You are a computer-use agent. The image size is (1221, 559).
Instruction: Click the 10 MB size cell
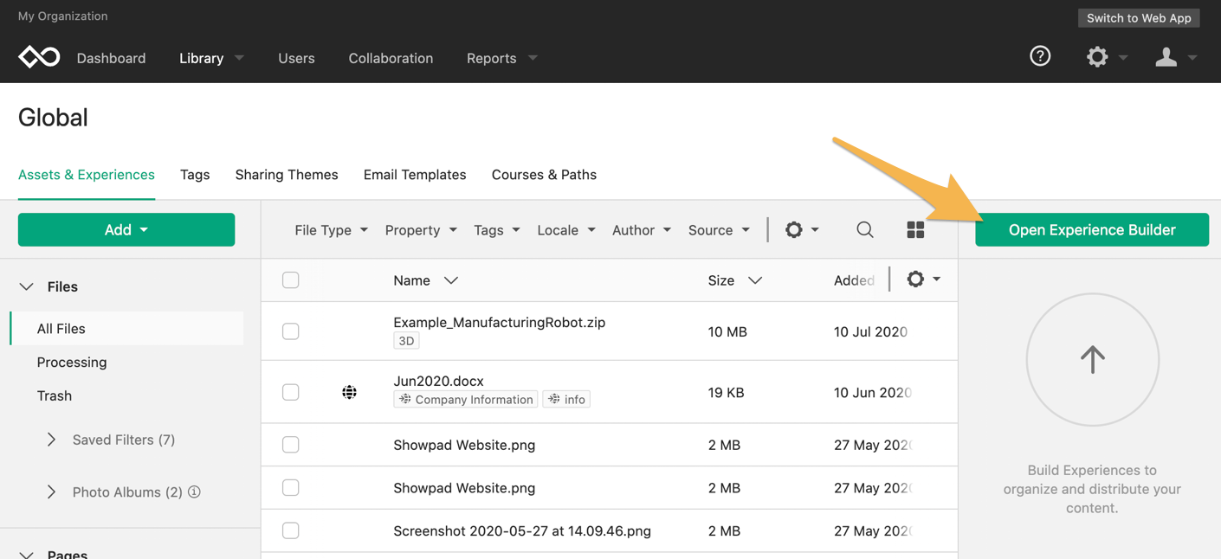(x=727, y=331)
